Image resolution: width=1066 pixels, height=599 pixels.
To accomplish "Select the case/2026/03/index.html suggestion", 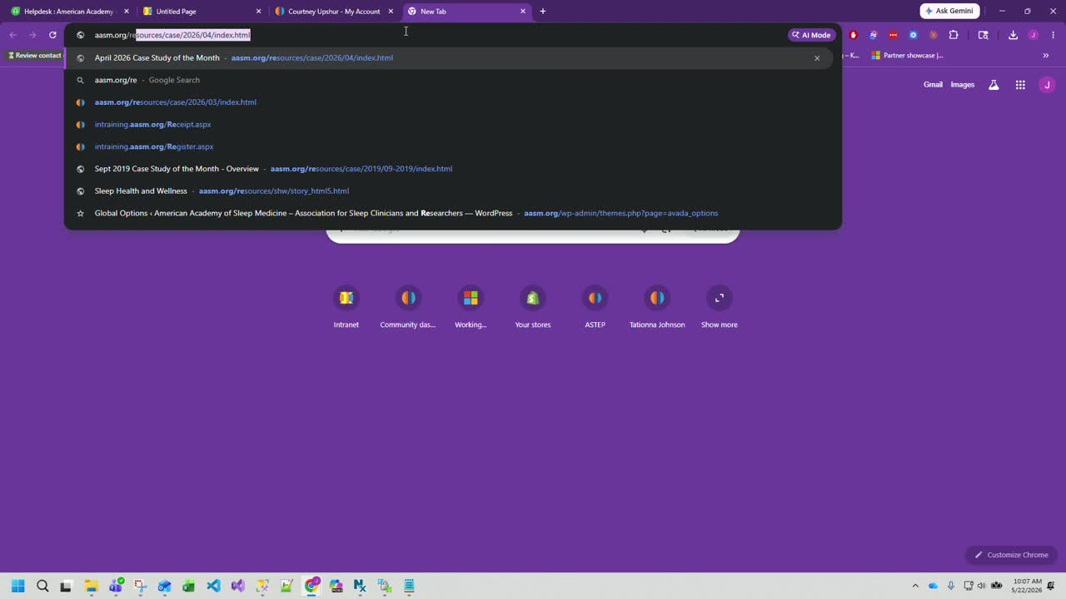I will click(448, 102).
